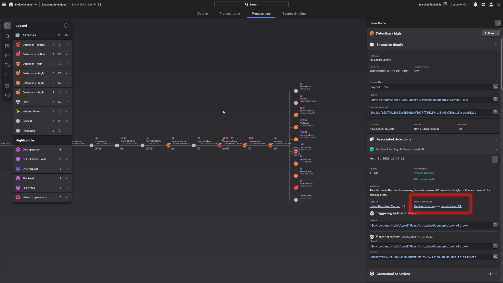Click the redo arrow icon in left toolbar
This screenshot has height=283, width=503.
7,74
